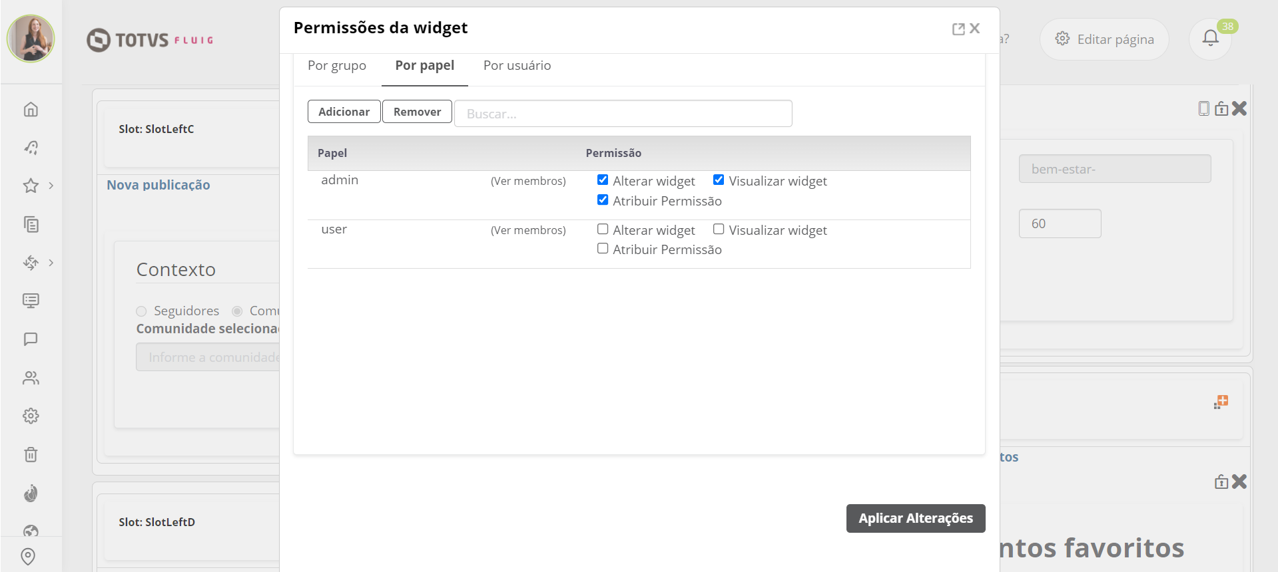Remove the top right widget with X icon
The width and height of the screenshot is (1278, 572).
(x=1239, y=108)
